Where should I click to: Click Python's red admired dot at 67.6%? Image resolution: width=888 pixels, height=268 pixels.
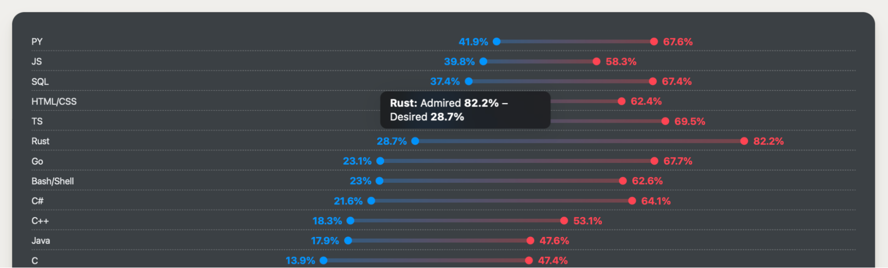(654, 42)
